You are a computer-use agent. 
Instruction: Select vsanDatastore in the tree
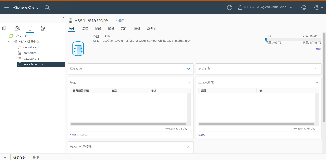tap(41, 64)
